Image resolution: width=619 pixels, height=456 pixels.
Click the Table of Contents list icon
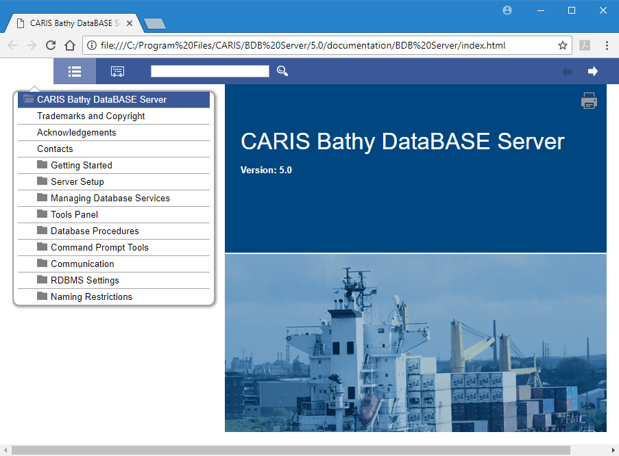coord(75,71)
